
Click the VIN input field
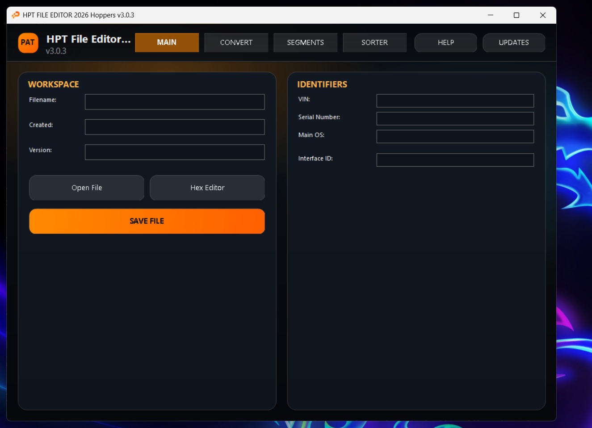[x=455, y=101]
